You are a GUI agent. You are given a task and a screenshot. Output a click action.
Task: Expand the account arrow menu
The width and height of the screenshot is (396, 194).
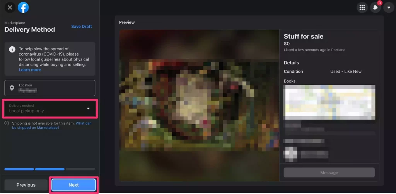(389, 7)
